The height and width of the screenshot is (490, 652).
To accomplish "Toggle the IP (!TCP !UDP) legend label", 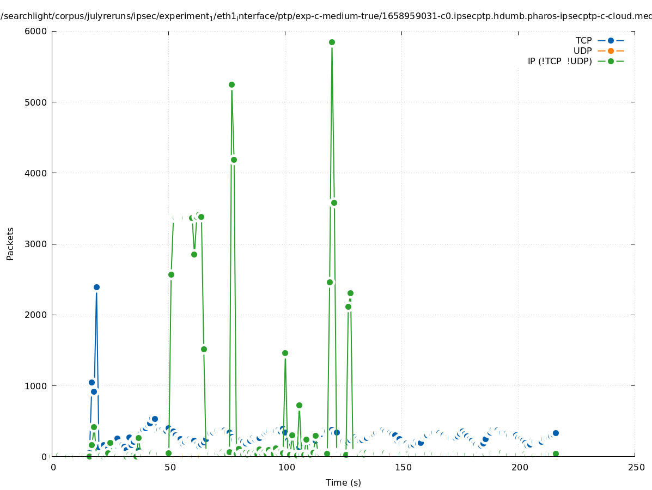I will 559,61.
